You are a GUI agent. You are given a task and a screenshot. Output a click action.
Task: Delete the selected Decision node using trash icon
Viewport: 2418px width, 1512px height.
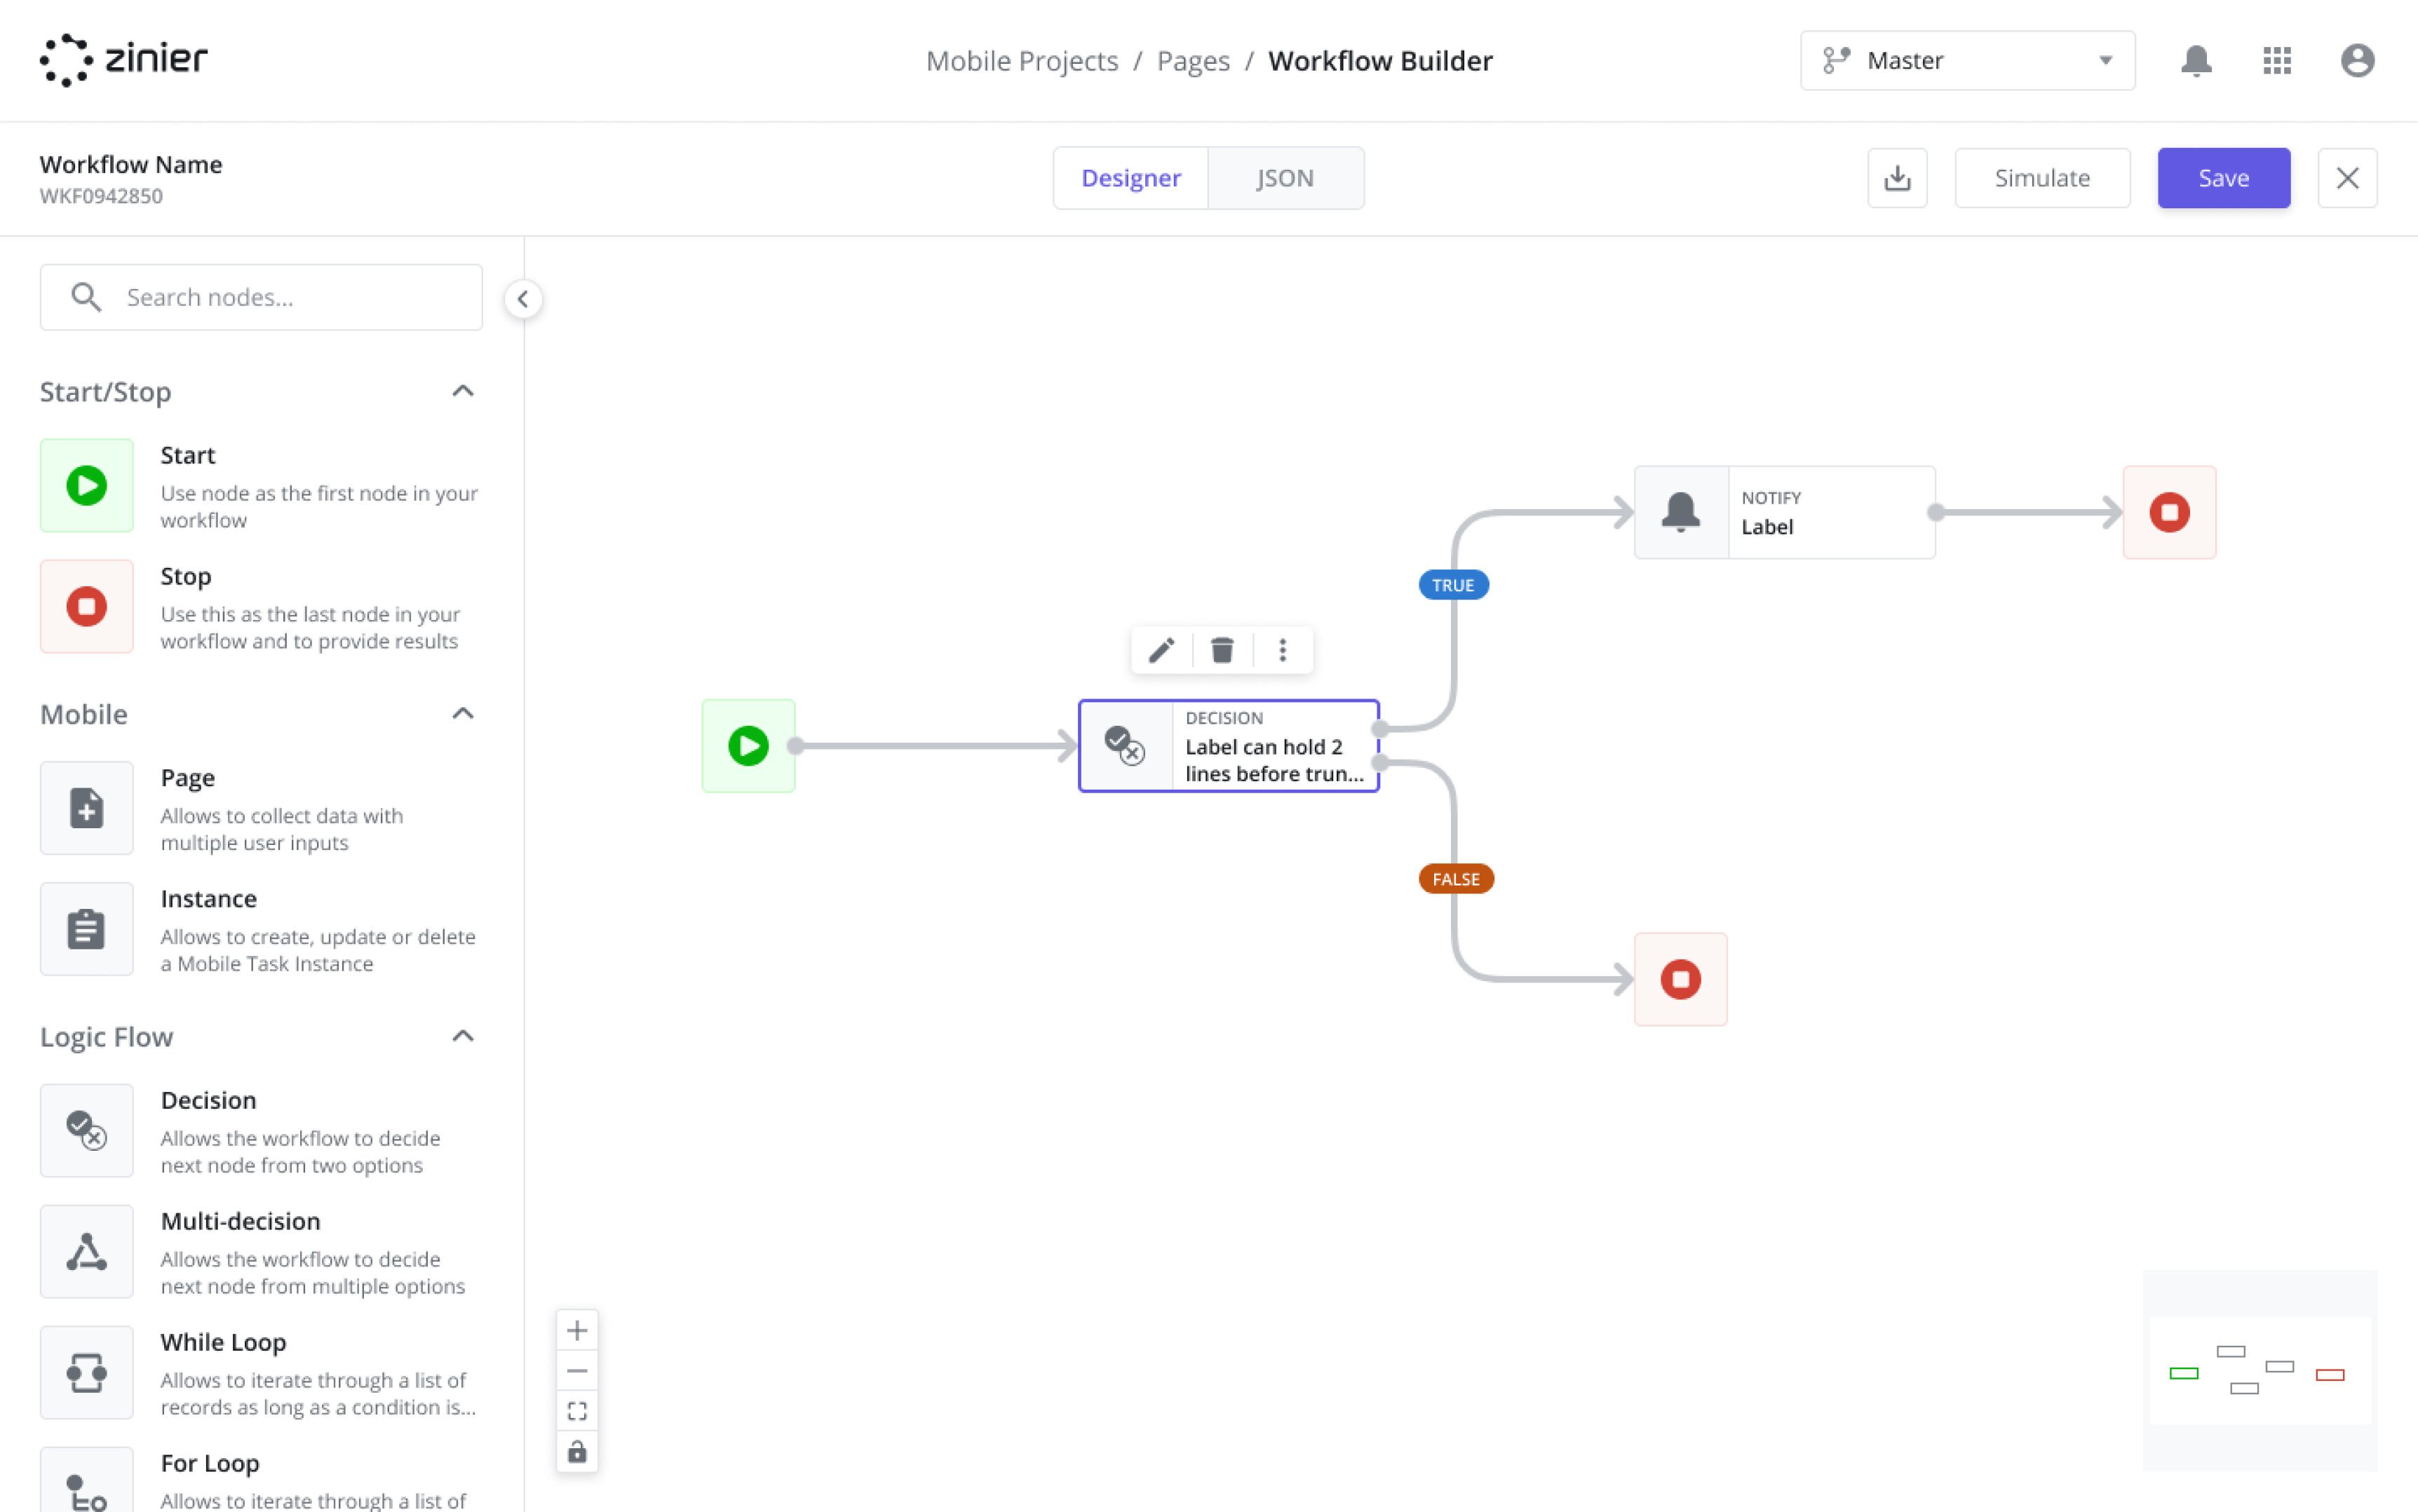coord(1221,650)
